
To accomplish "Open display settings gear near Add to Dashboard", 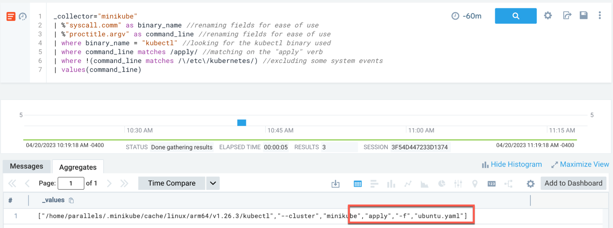I will pos(530,184).
